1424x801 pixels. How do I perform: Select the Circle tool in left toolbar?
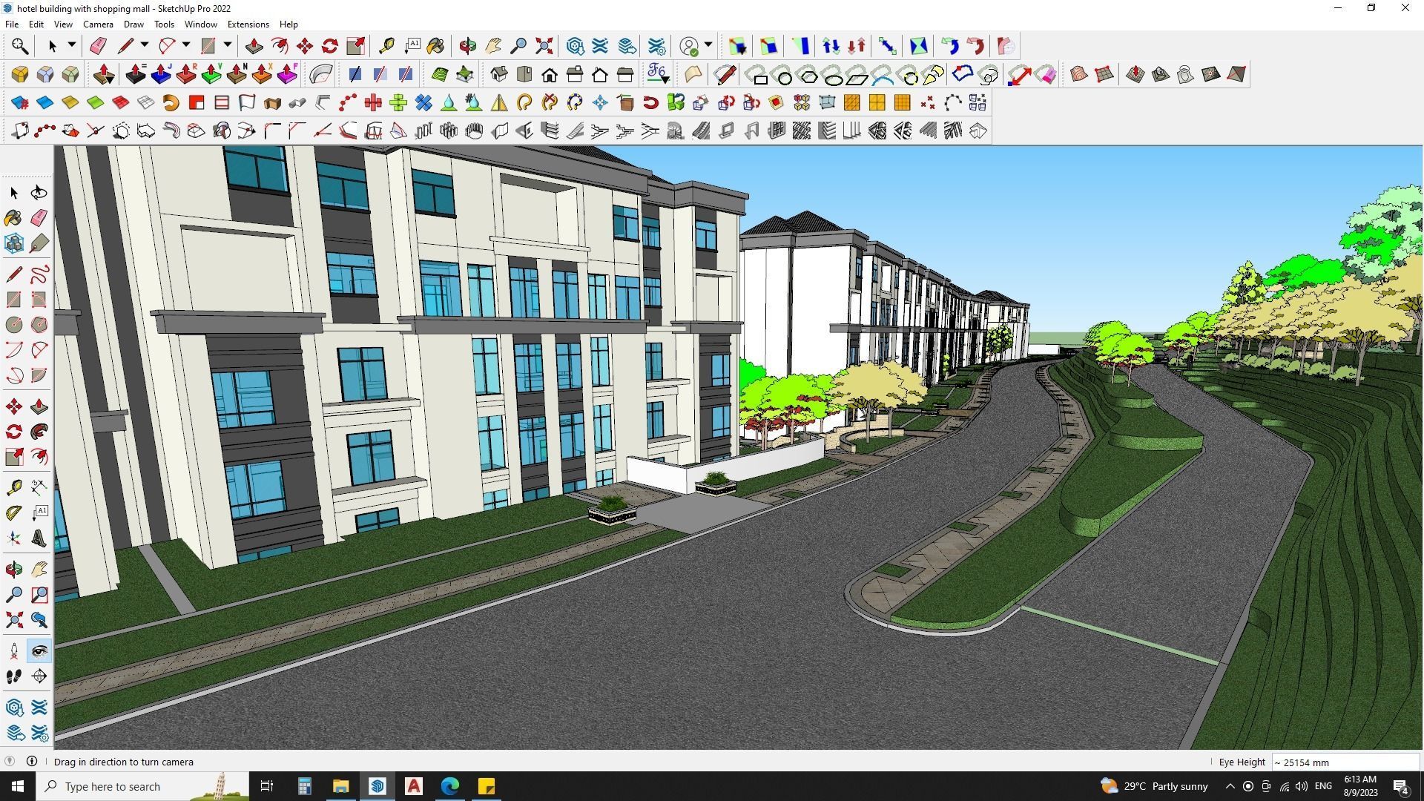[13, 325]
